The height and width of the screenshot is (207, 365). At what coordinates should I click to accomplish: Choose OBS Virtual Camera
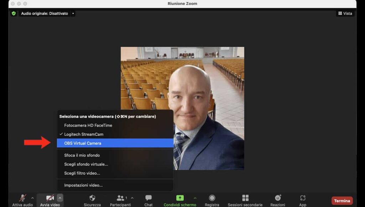click(x=115, y=143)
